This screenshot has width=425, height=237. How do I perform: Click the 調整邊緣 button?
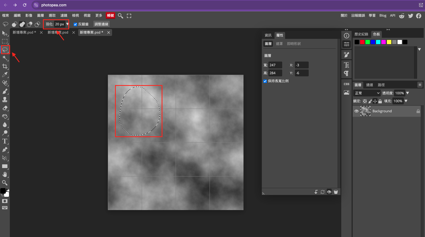pos(101,24)
